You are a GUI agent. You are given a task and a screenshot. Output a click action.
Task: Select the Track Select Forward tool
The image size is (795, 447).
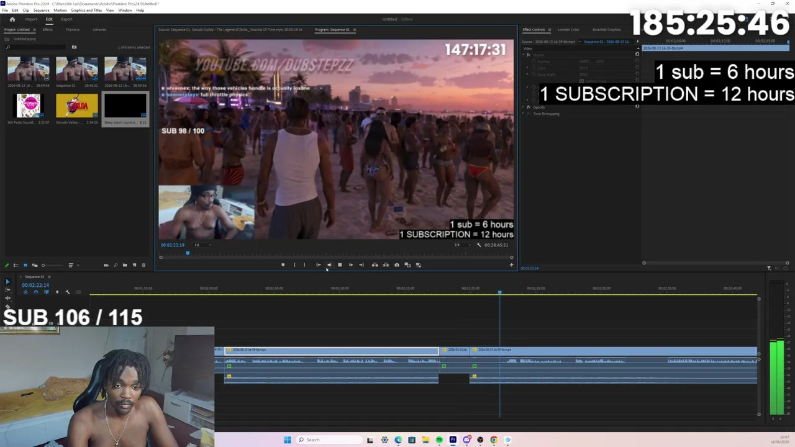(7, 290)
